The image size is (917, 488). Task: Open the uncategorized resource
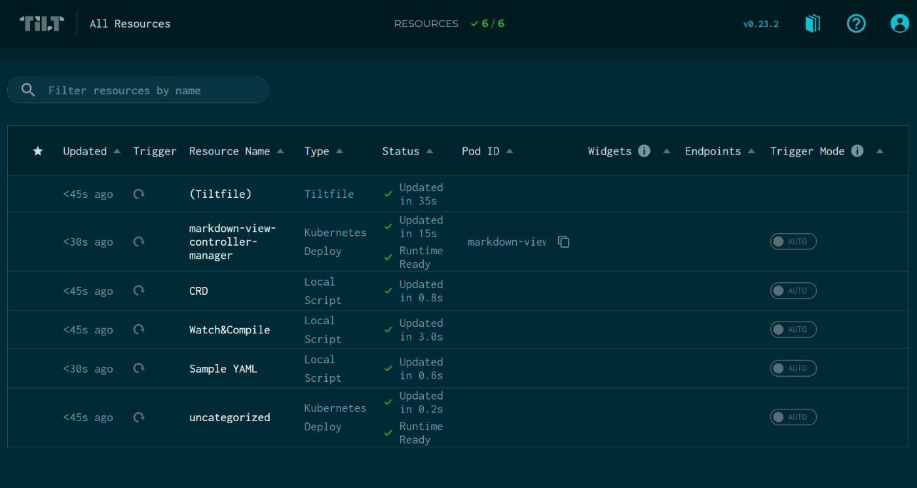click(229, 417)
